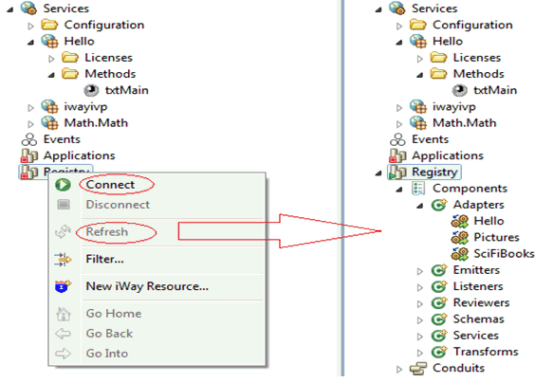Click the Events icon in right tree

coord(397,139)
